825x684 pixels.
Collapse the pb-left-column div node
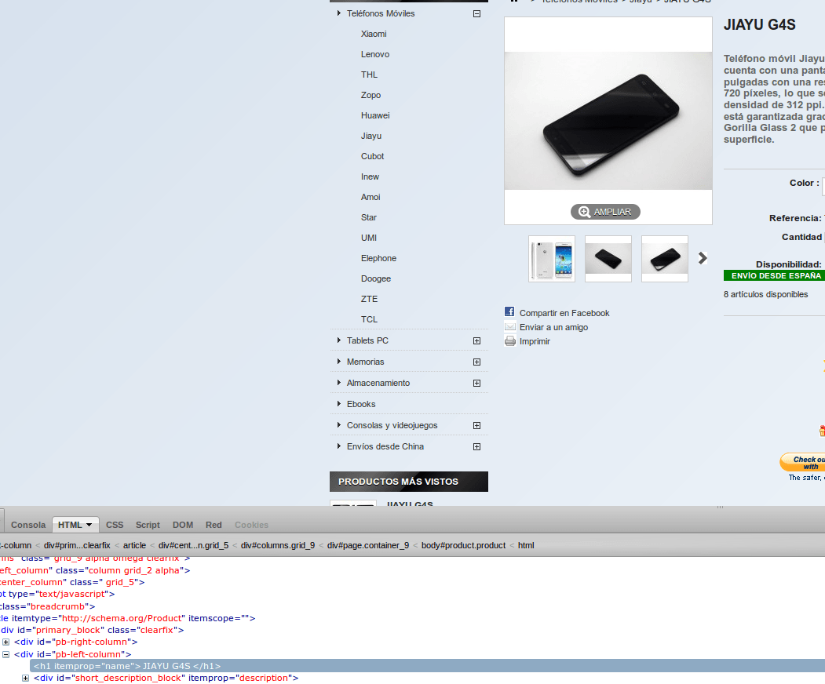point(5,654)
